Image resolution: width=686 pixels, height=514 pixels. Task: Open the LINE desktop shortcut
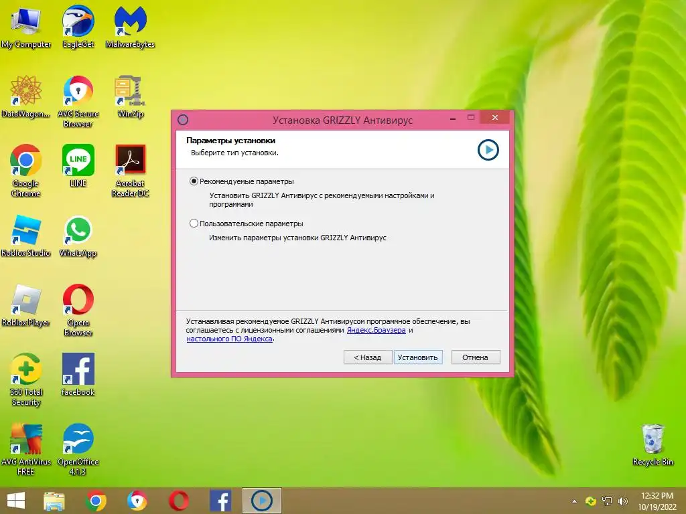(78, 166)
